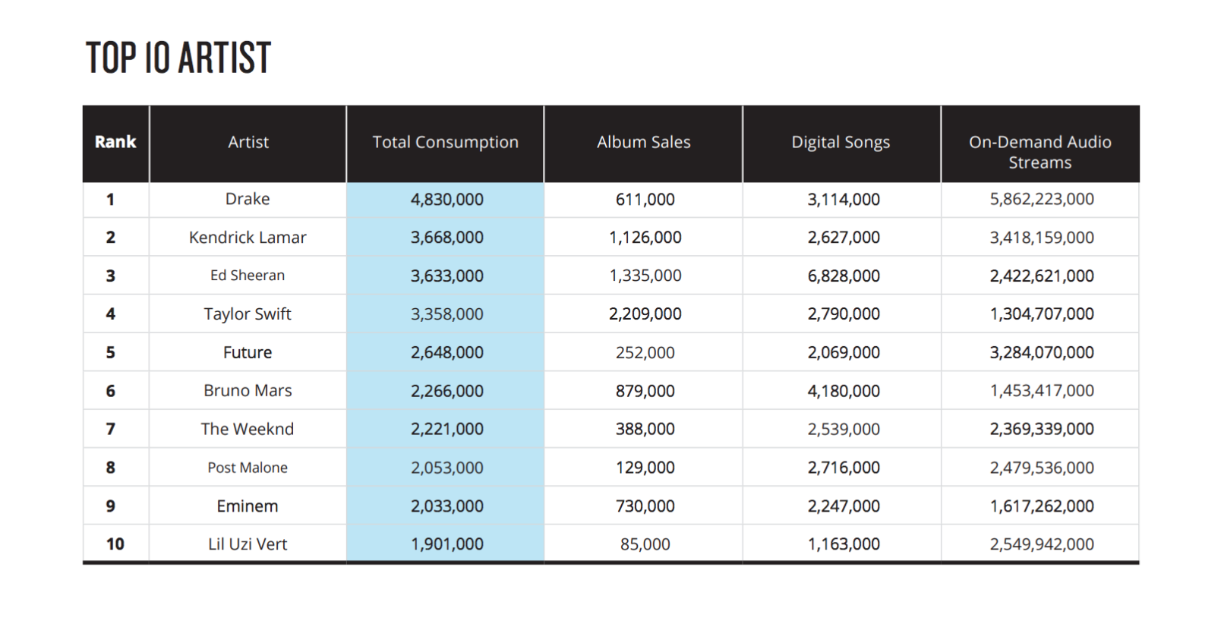
Task: Click Drake's total consumption value 4,830,000
Action: [446, 200]
